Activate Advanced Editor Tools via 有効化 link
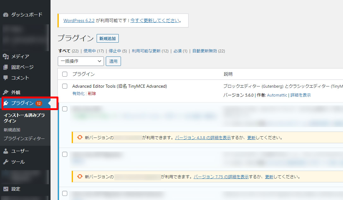Screen dimensions: 343x200 click(x=78, y=93)
